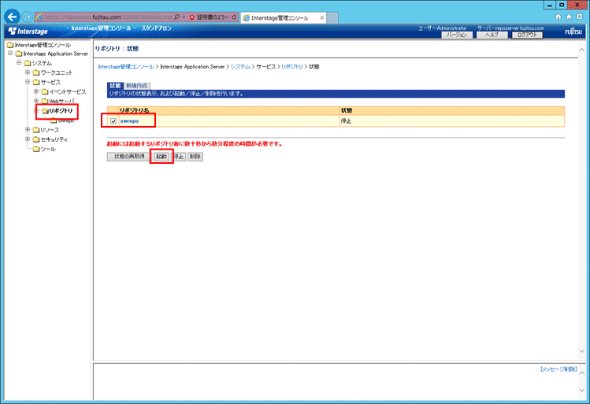Expand the イベントサービス tree node
The width and height of the screenshot is (590, 404).
(36, 91)
